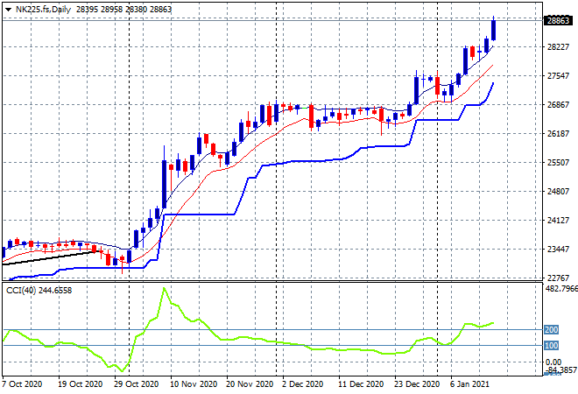Image resolution: width=578 pixels, height=394 pixels.
Task: Click the 22767 price axis label
Action: click(x=558, y=278)
